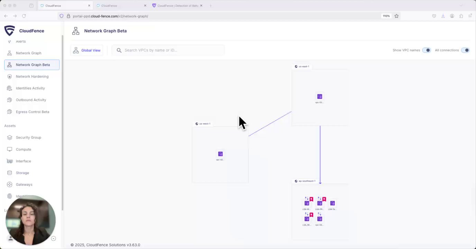Screen dimensions: 476x249
Task: Toggle the Show VPC names switch
Action: pos(427,50)
